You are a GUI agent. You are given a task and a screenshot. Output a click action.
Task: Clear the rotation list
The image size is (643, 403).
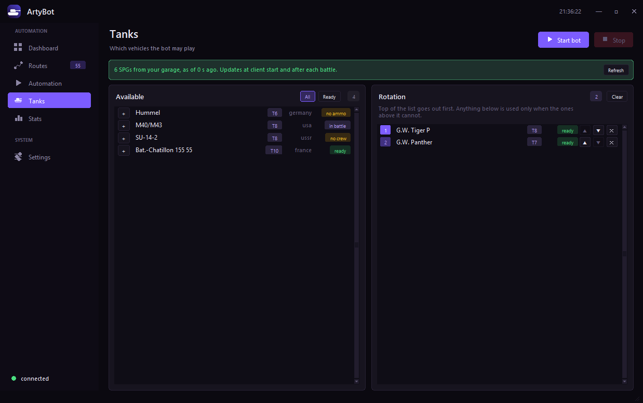pyautogui.click(x=617, y=97)
